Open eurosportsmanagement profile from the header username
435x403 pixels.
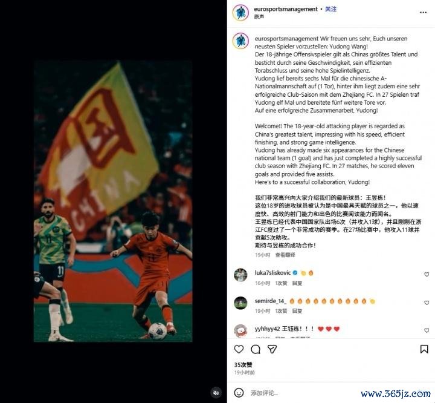[x=286, y=9]
